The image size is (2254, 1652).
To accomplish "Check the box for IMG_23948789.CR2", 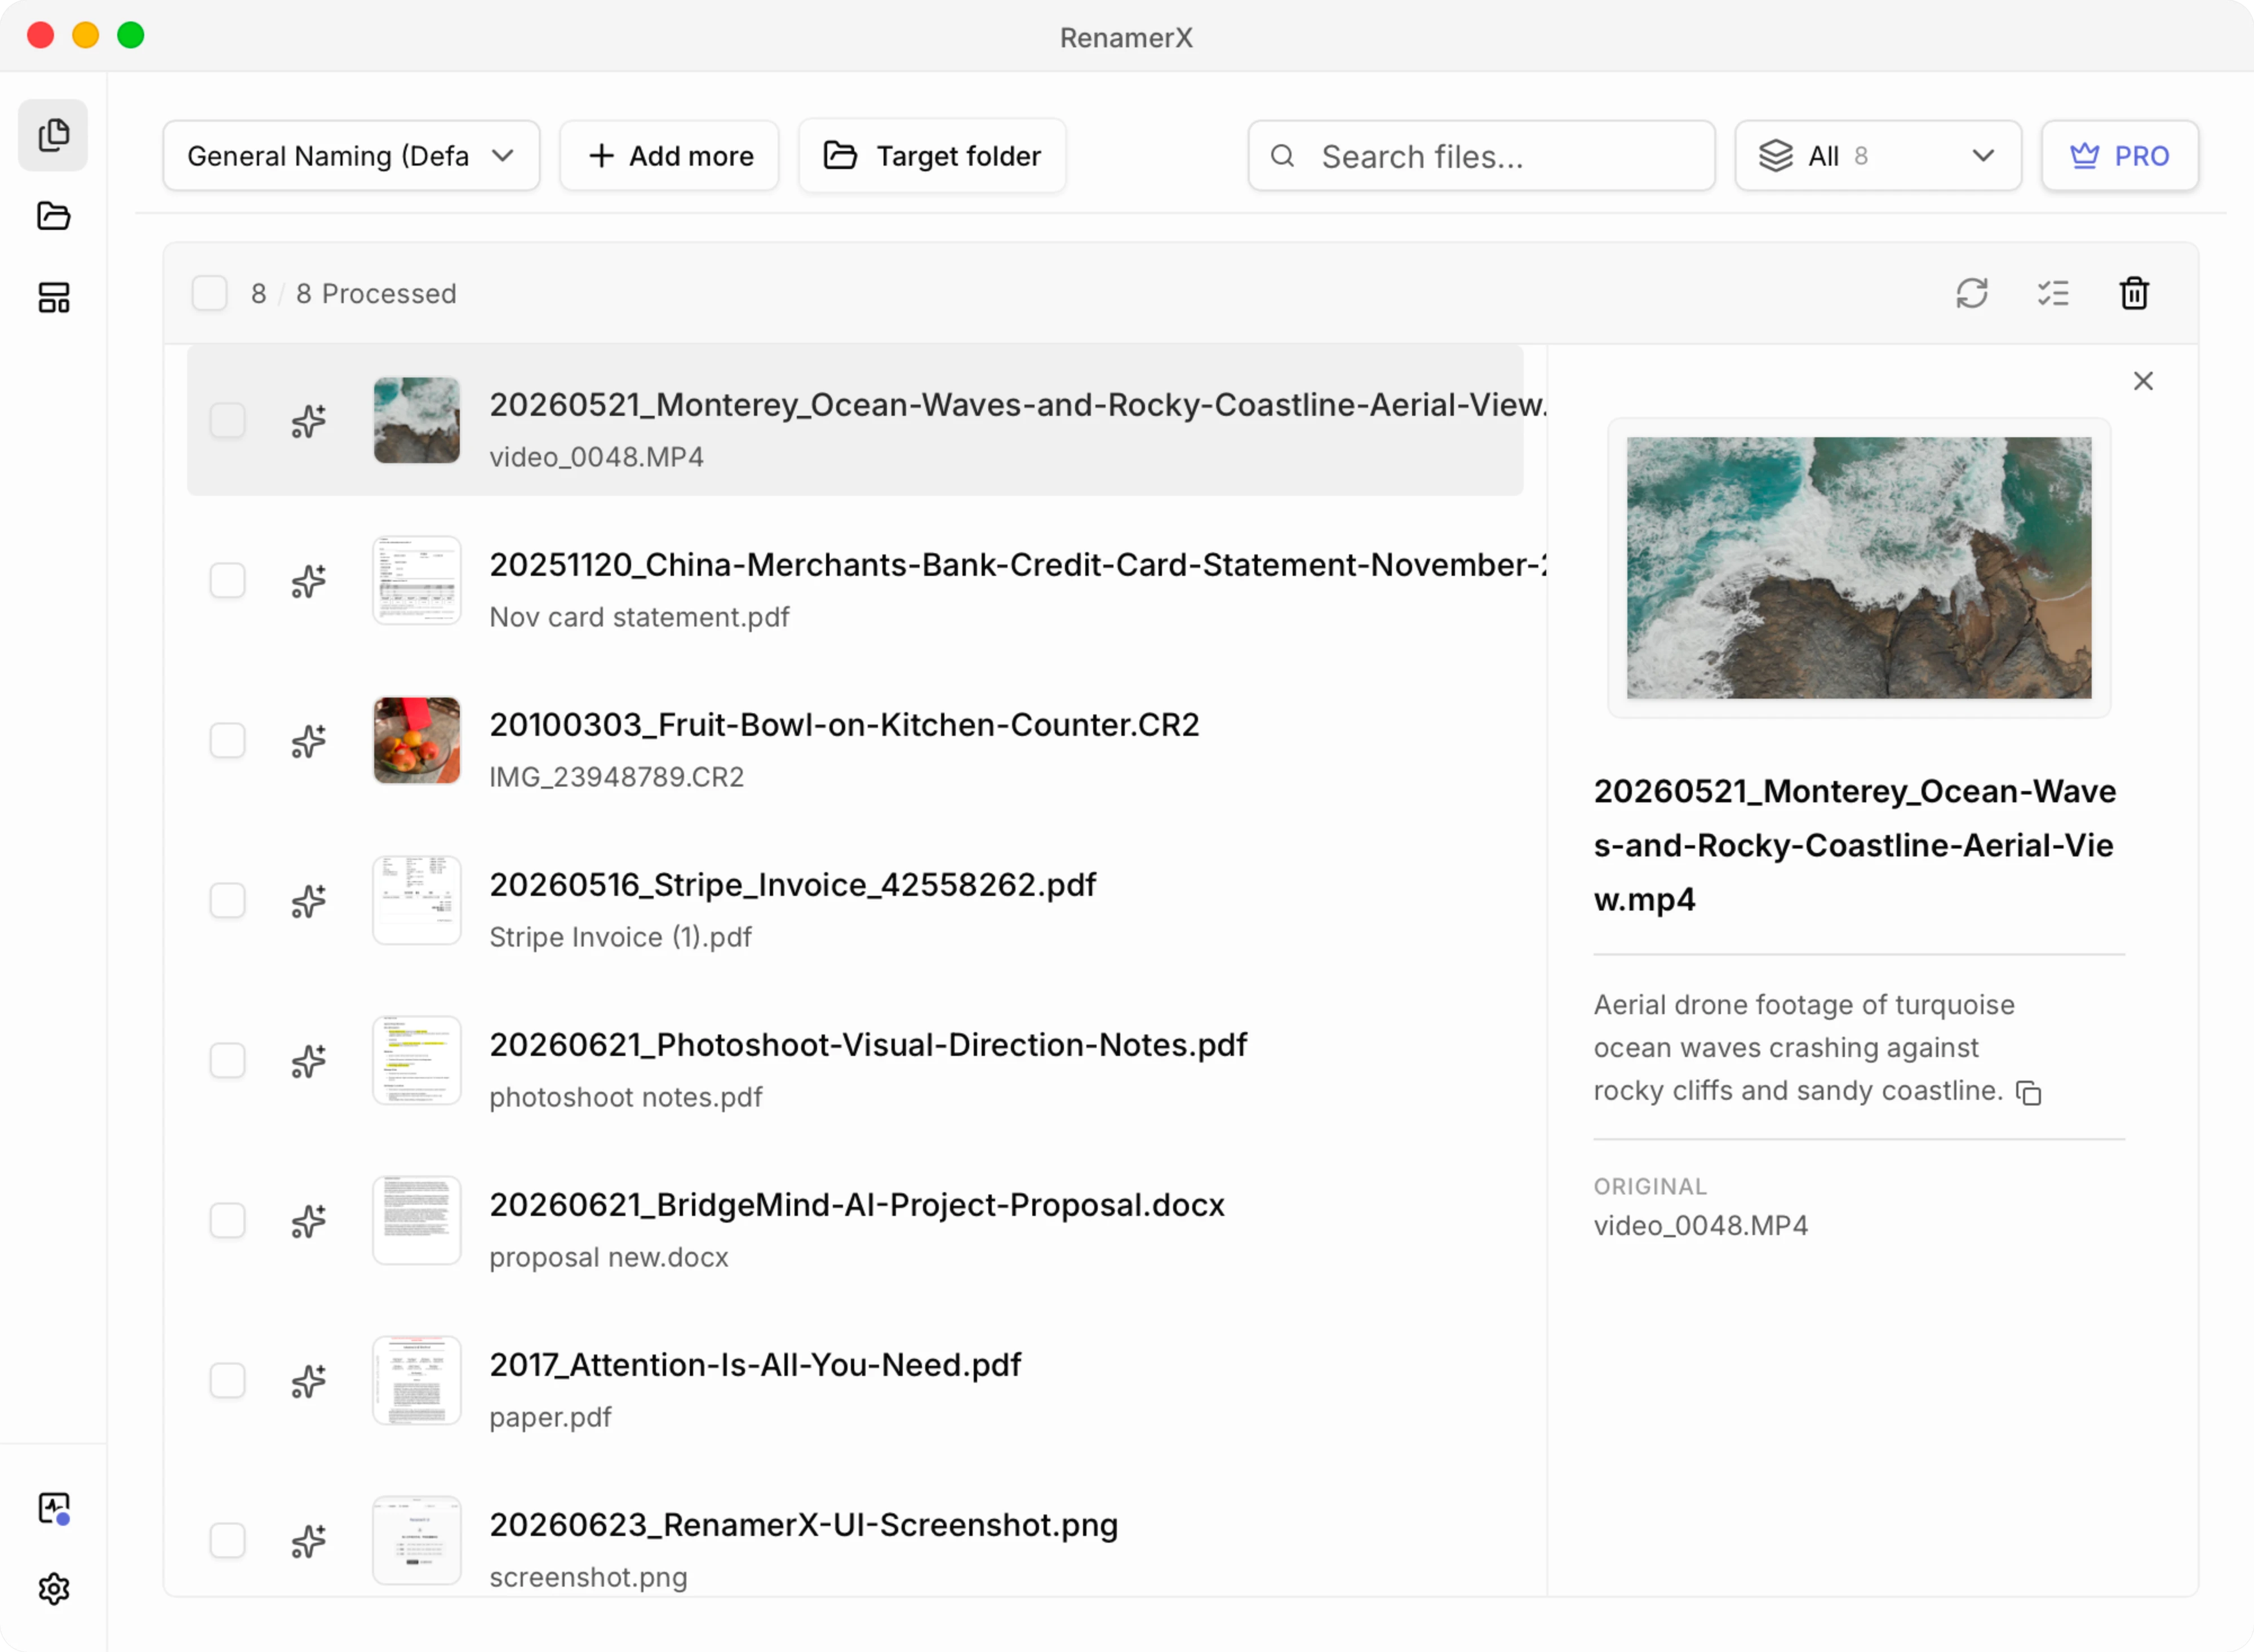I will [x=227, y=740].
